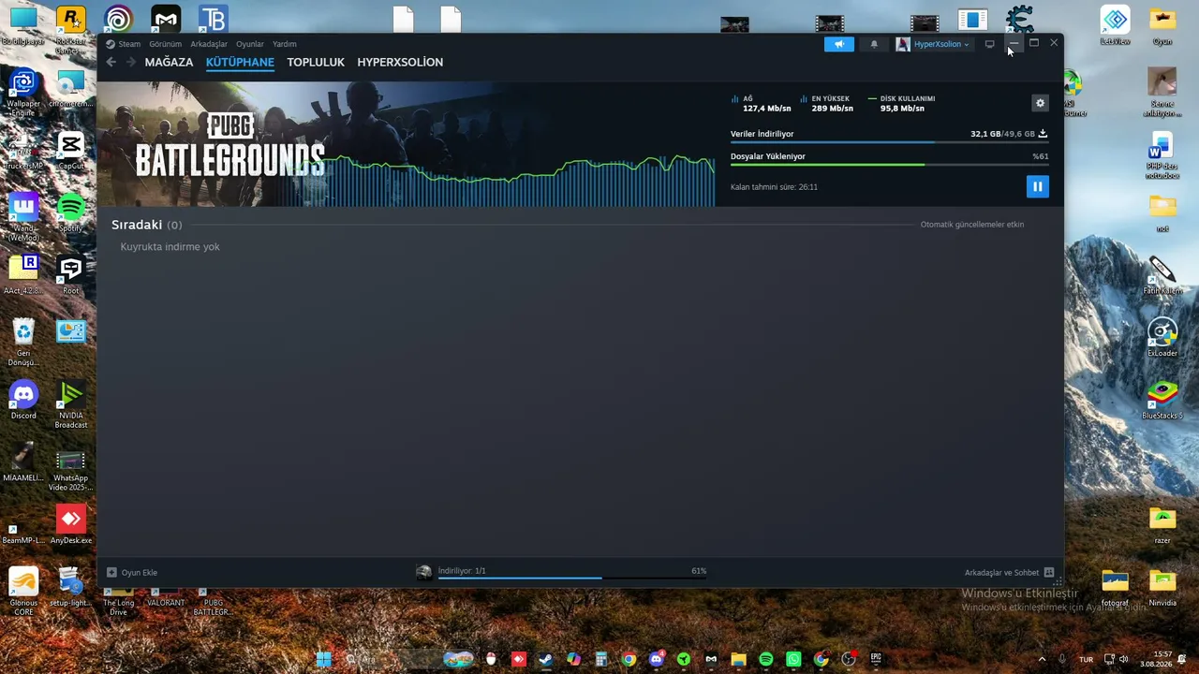Select the Discord desktop icon

point(23,400)
